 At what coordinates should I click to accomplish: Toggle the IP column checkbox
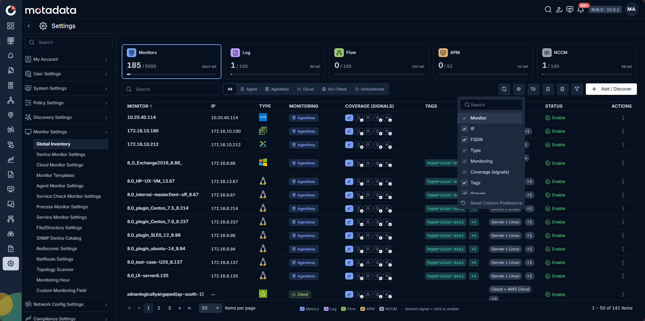coord(464,129)
